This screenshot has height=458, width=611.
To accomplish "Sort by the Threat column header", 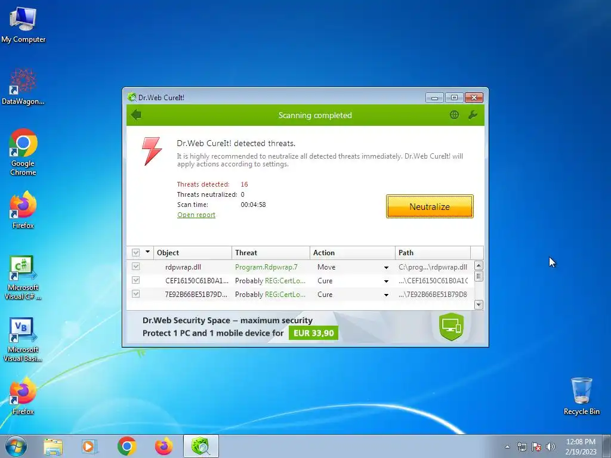I will tap(271, 253).
